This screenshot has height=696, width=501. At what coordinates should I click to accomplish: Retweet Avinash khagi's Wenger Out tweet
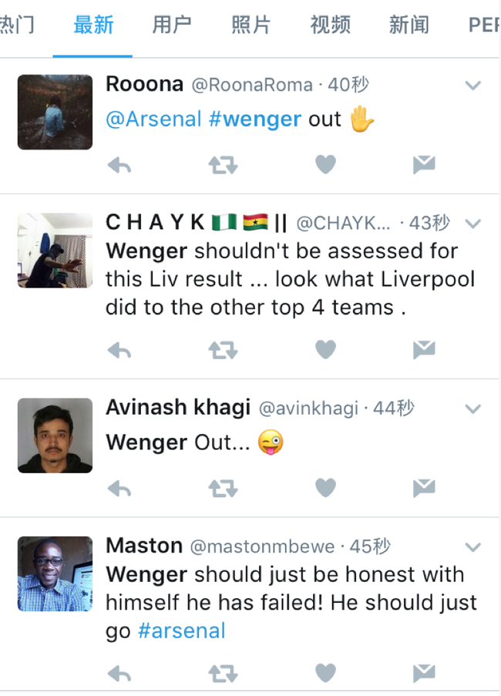coord(223,488)
